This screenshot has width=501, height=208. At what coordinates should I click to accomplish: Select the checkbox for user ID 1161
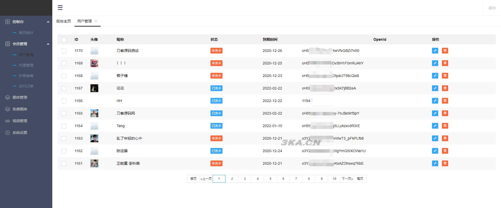(64, 164)
